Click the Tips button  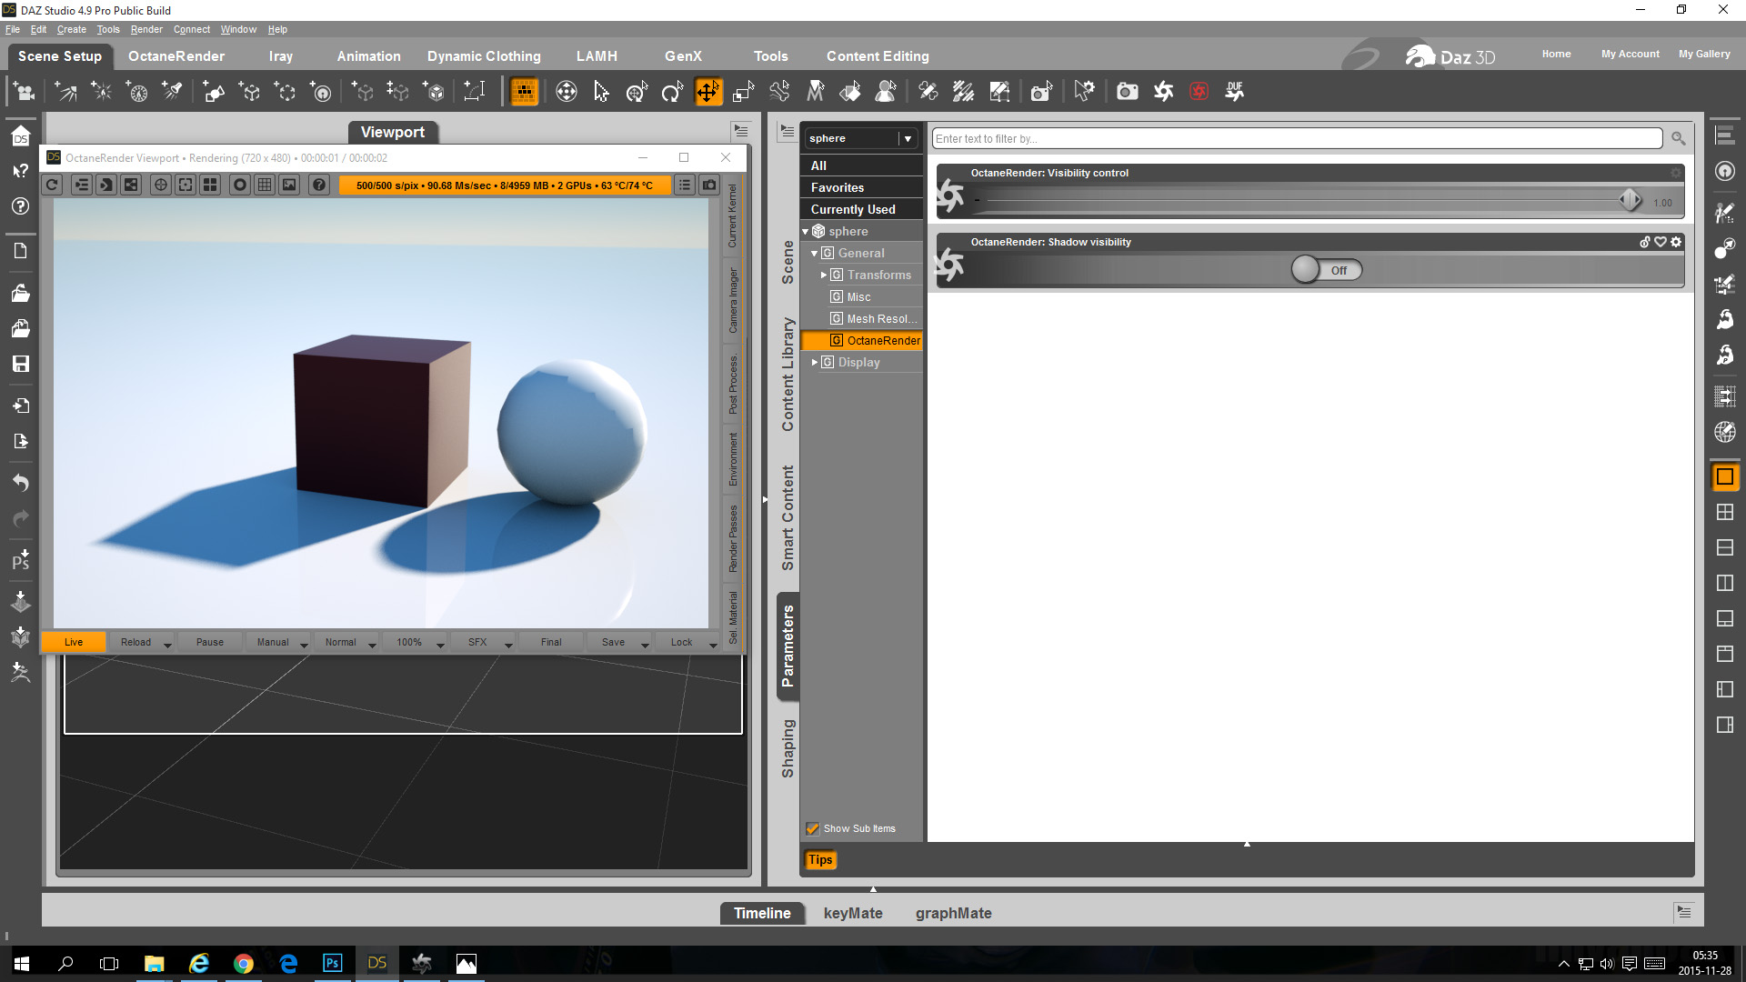(x=819, y=859)
